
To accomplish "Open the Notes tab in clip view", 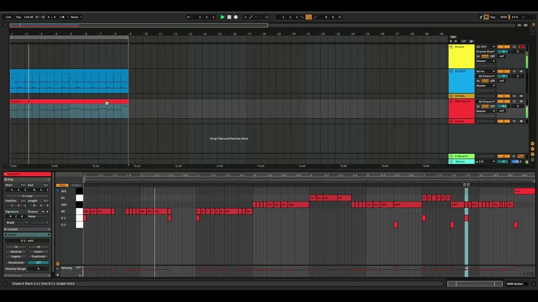I will pyautogui.click(x=27, y=234).
